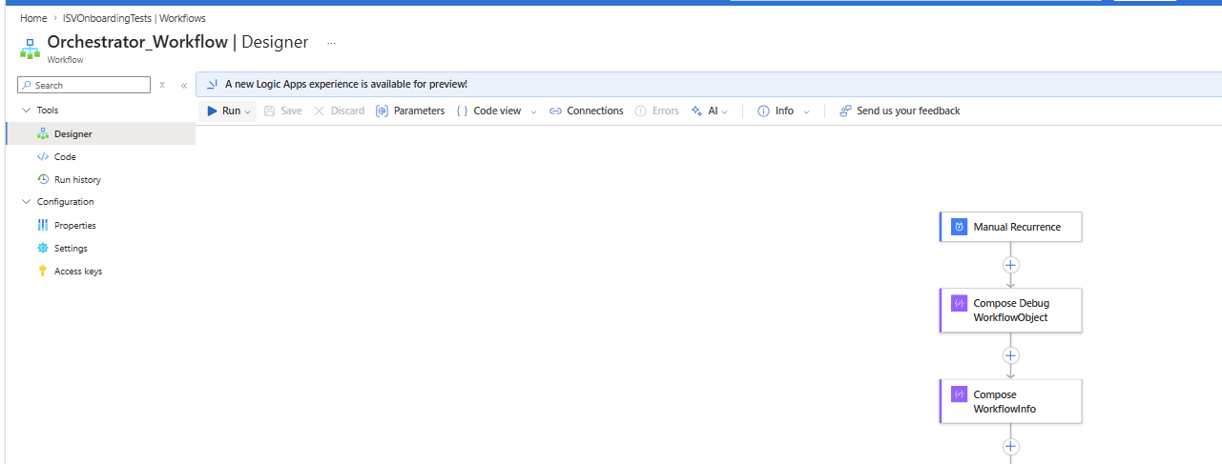The height and width of the screenshot is (464, 1222).
Task: Open the Home breadcrumb link
Action: pos(33,18)
